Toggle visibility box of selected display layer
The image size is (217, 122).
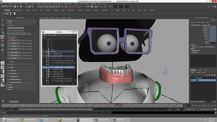click(192, 80)
